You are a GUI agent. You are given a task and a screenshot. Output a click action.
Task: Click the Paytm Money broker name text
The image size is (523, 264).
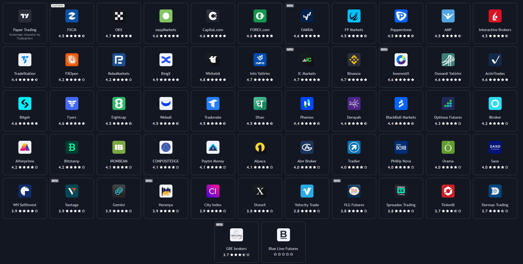click(213, 161)
